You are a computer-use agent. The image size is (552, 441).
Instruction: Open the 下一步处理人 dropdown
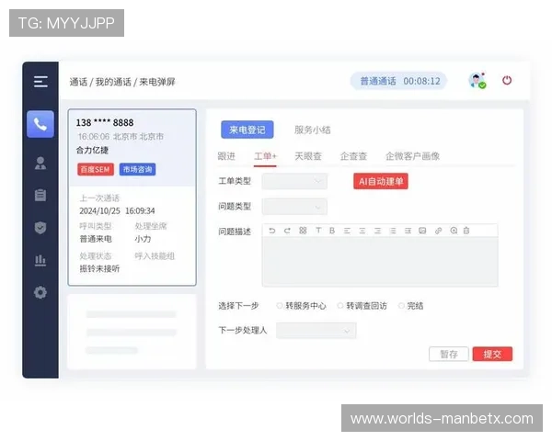(x=316, y=331)
